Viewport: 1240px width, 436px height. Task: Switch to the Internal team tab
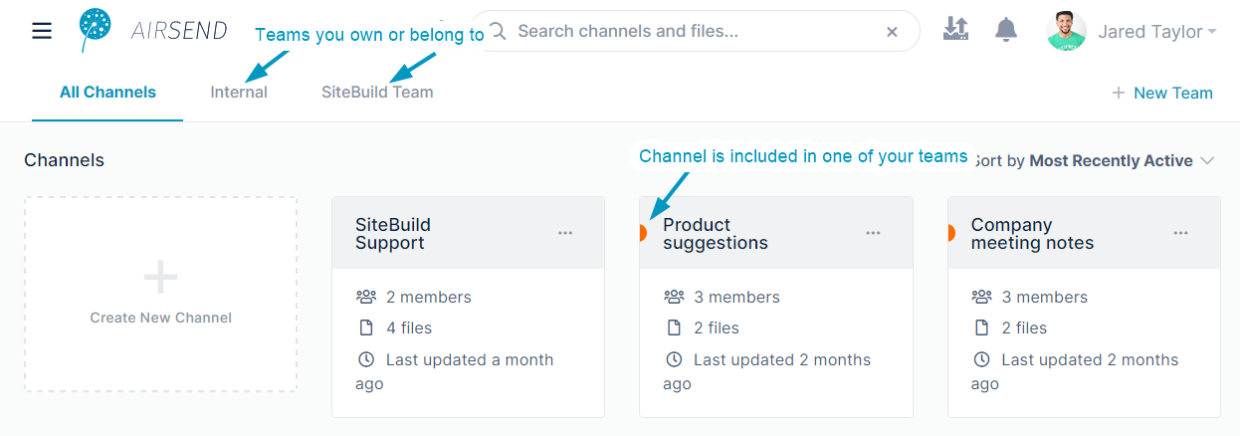click(x=239, y=93)
